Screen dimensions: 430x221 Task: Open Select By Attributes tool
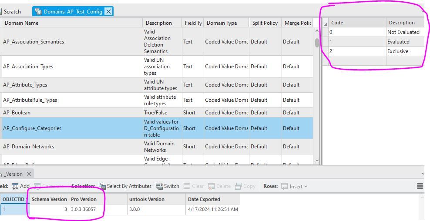point(125,186)
